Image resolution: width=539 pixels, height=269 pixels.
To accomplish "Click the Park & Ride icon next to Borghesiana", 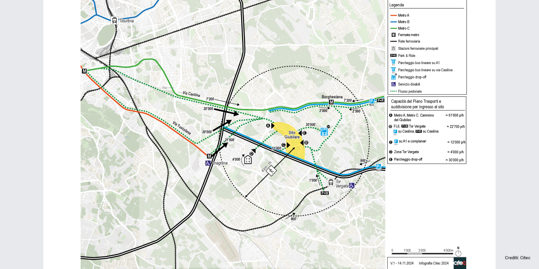I will 380,100.
